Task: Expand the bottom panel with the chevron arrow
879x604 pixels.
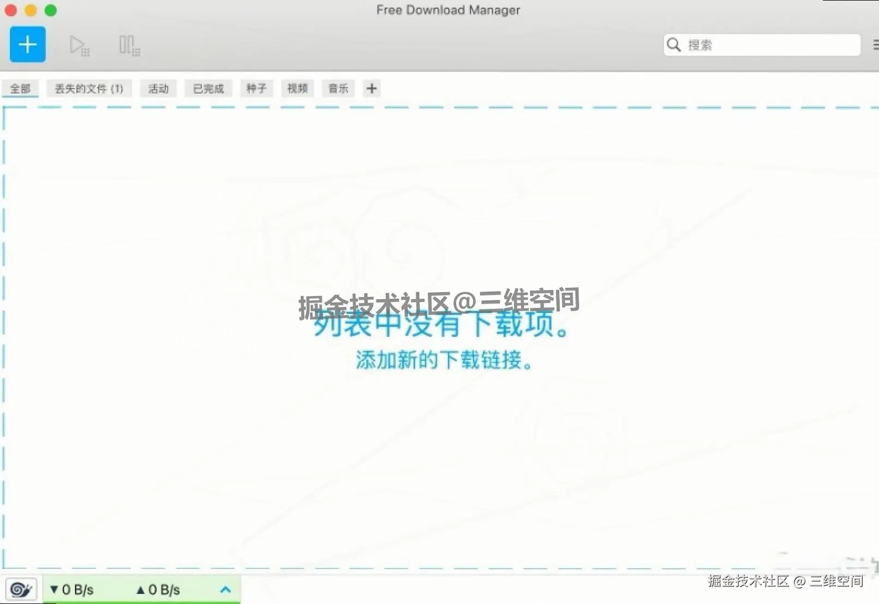Action: [x=225, y=589]
